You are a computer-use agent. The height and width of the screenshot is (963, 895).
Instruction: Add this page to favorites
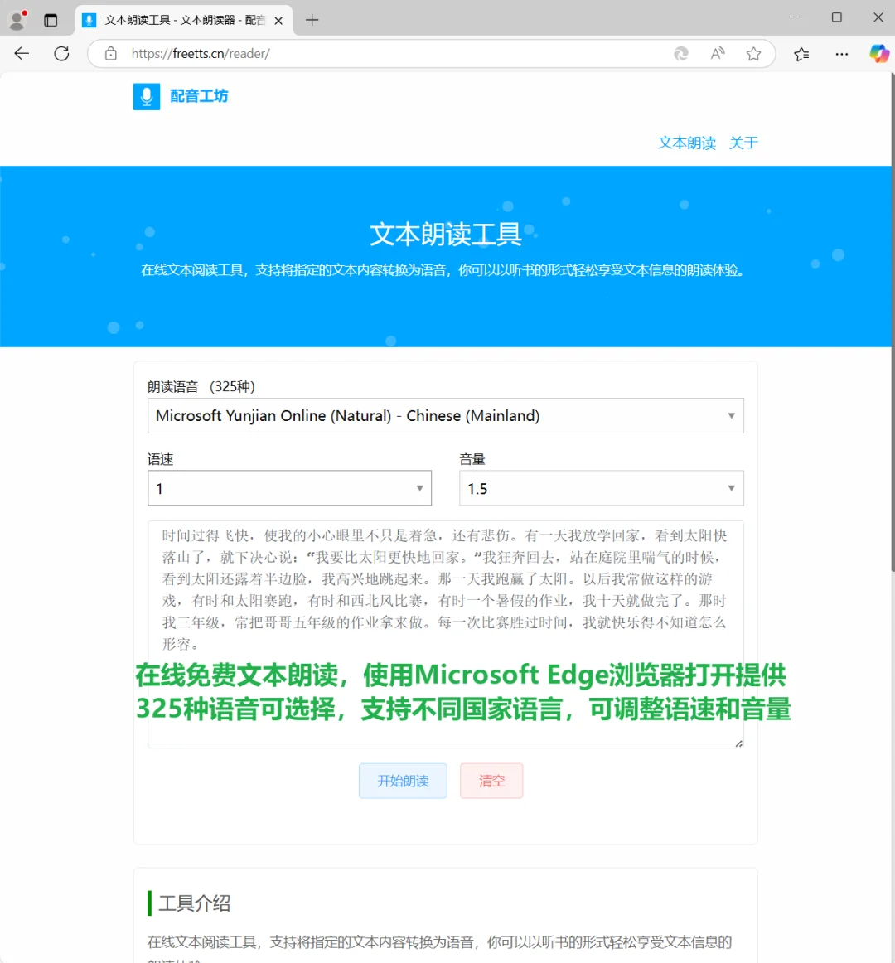pyautogui.click(x=754, y=54)
